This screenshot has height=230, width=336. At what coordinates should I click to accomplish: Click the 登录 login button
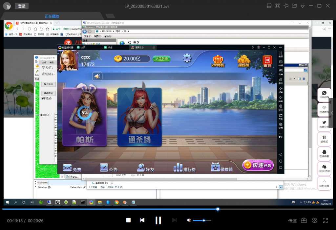(22, 6)
